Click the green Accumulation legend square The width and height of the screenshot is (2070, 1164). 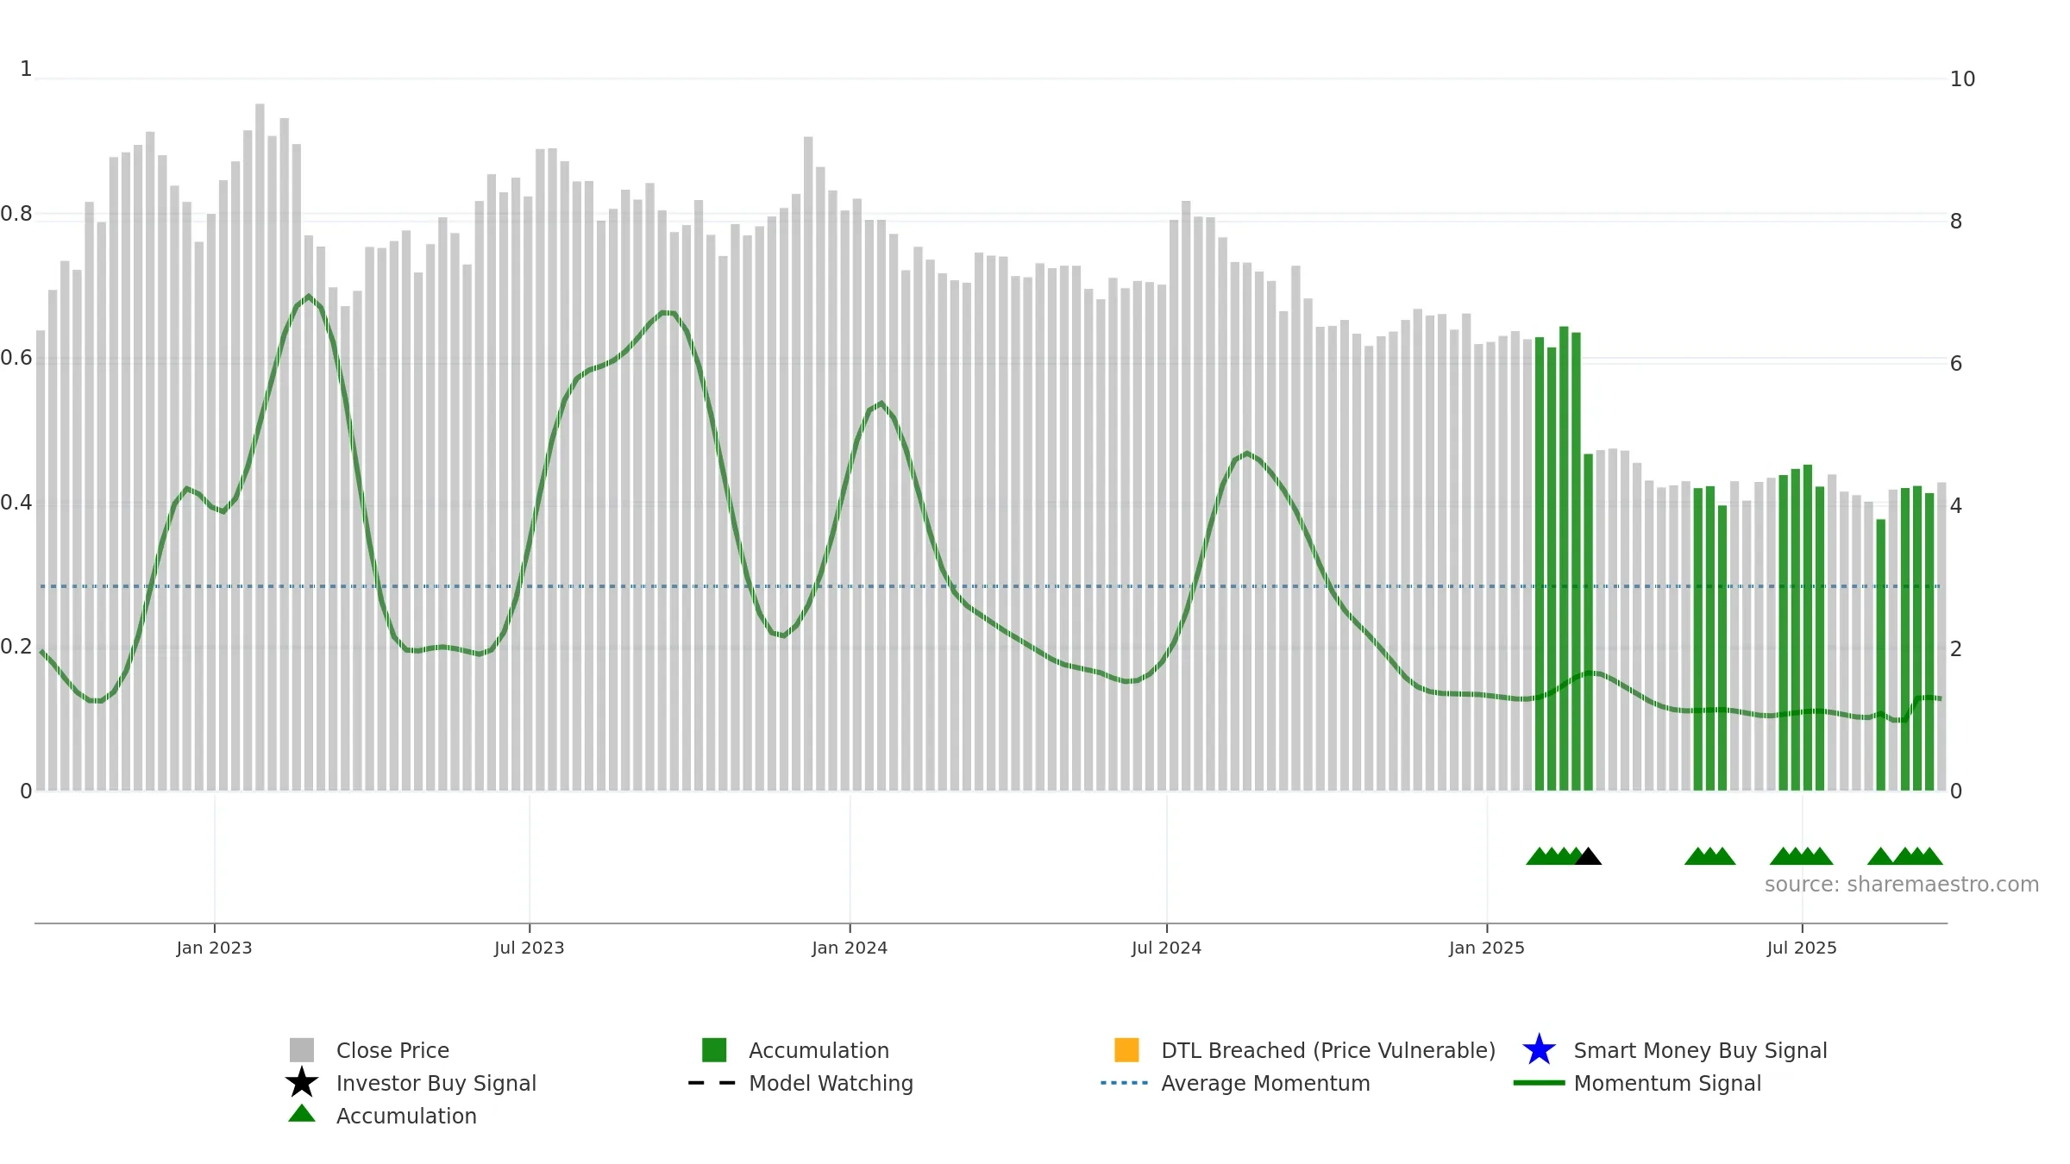714,1049
